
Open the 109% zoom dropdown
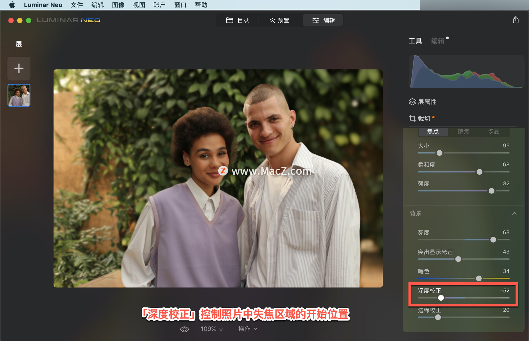click(x=212, y=329)
